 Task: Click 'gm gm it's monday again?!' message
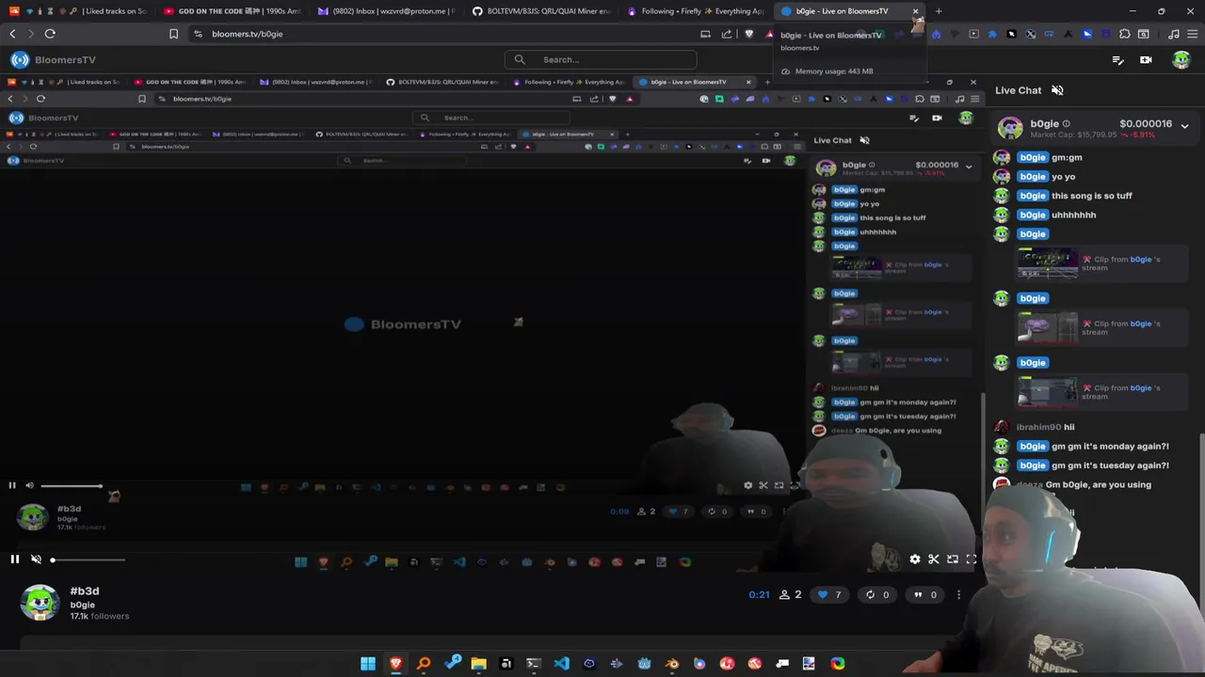(1110, 447)
